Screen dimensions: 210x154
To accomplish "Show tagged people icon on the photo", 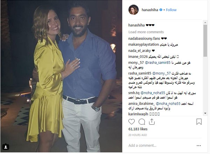I will [6, 147].
